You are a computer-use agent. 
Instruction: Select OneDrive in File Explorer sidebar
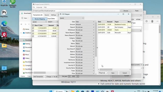27,33
